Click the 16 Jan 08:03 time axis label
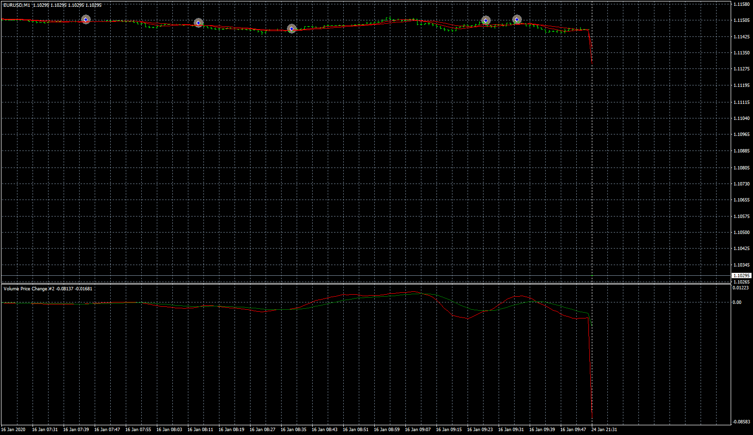The height and width of the screenshot is (435, 753). point(169,430)
